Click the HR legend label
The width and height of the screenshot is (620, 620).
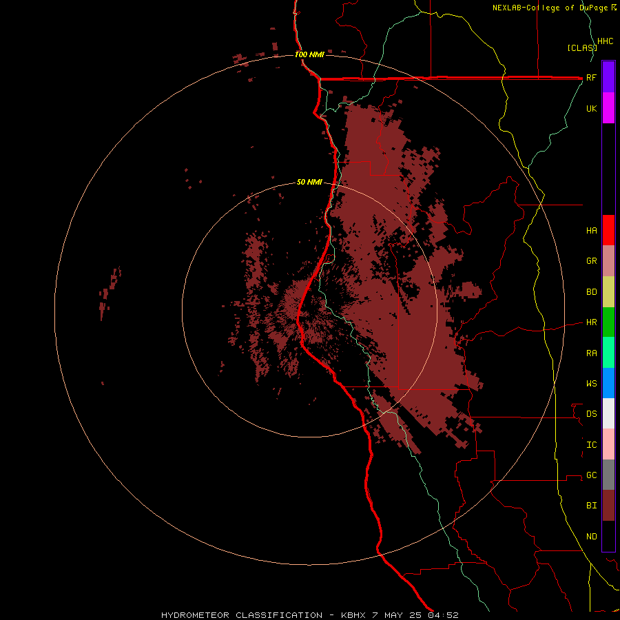coord(591,322)
